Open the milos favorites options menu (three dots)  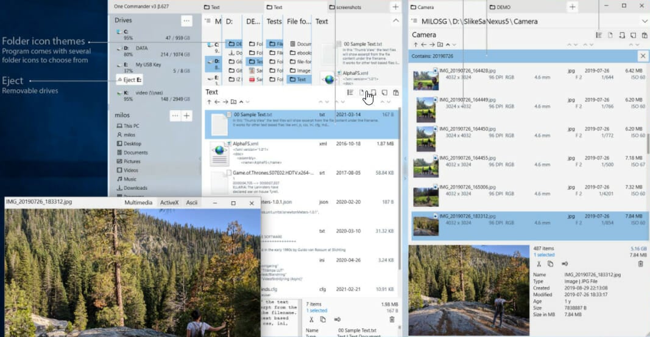[175, 116]
